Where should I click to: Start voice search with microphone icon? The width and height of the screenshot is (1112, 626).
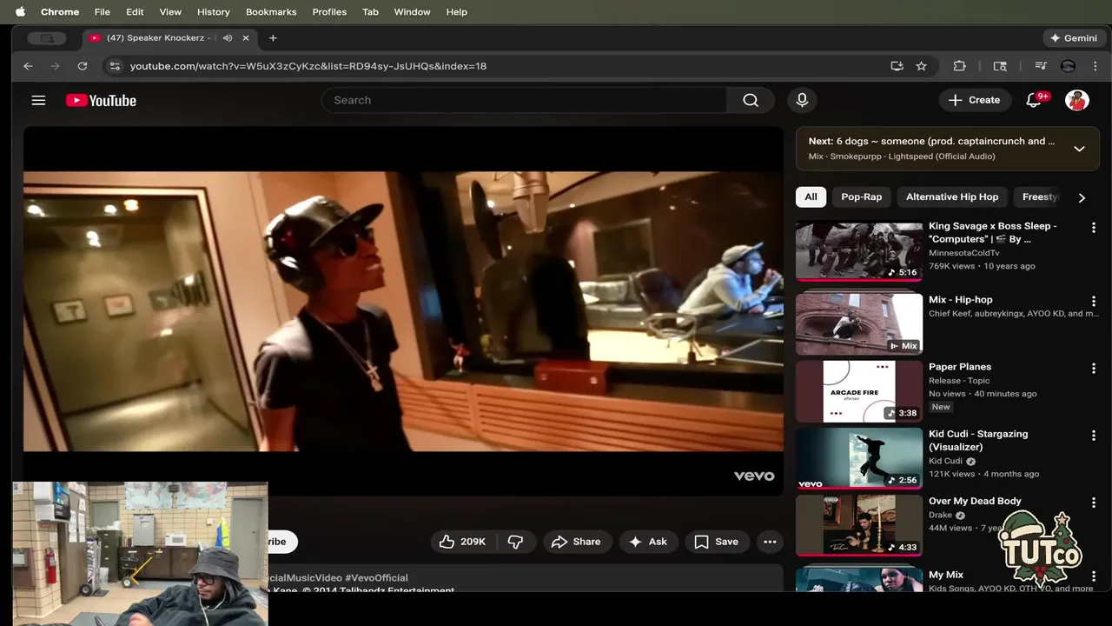[802, 100]
